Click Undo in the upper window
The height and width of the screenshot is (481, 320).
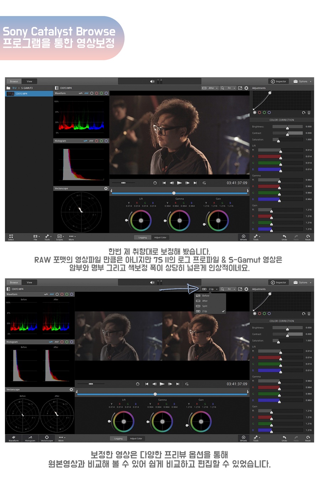click(284, 237)
